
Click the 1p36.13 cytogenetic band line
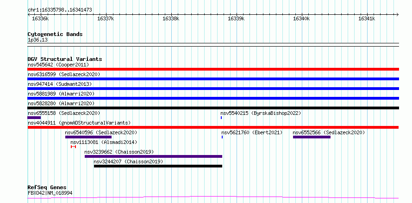point(213,45)
